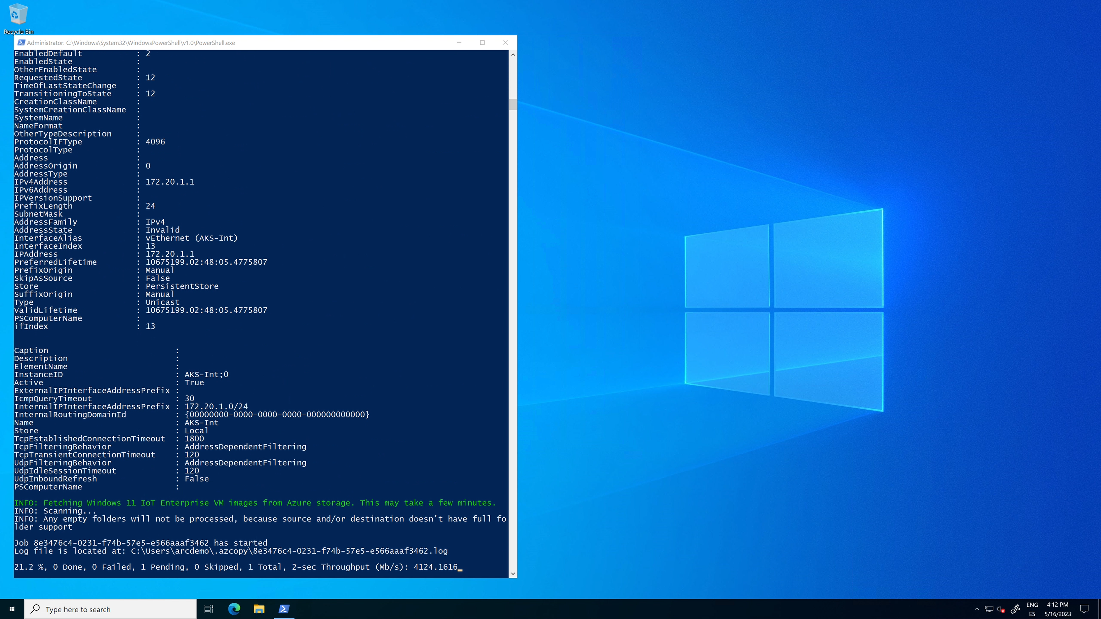Click the EnabledDefault value 2
The image size is (1101, 619).
click(x=148, y=54)
